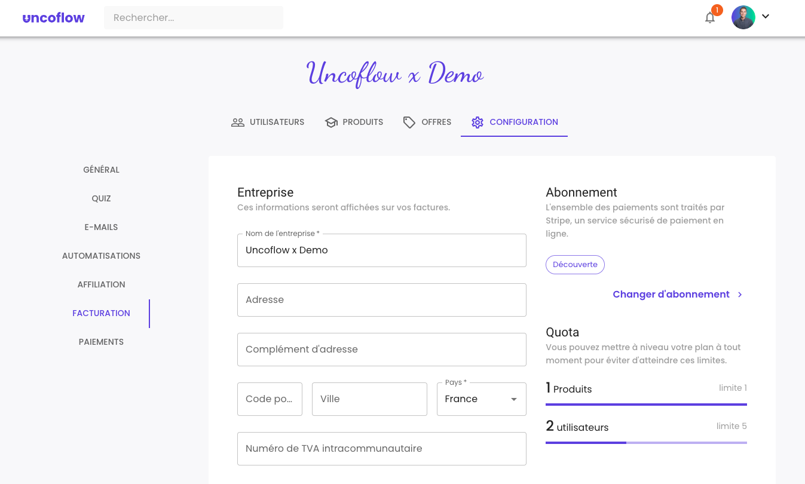Open the Affiliation section

[x=101, y=284]
